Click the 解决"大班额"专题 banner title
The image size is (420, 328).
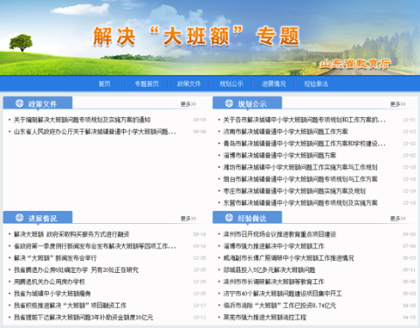pos(196,36)
